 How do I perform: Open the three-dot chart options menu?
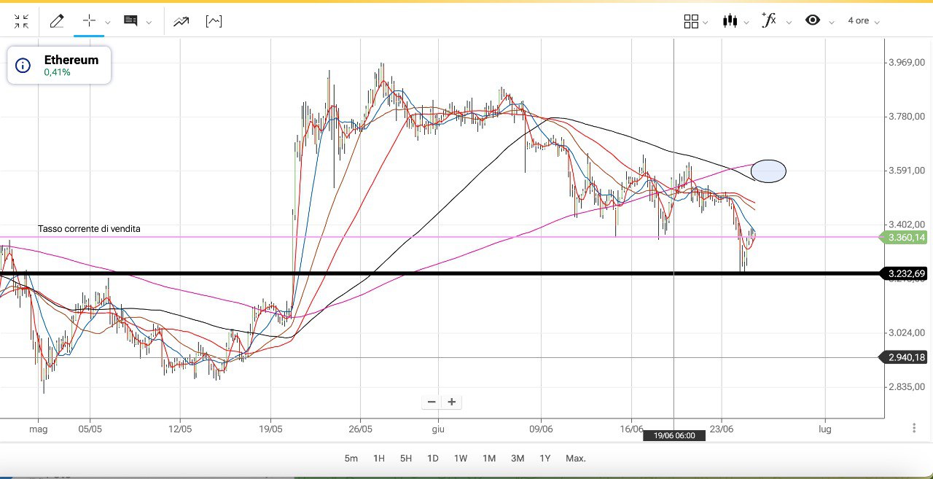point(914,428)
